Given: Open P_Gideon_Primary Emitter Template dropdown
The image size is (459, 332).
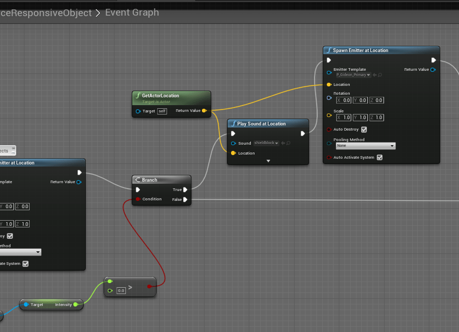Looking at the screenshot, I should pos(353,75).
